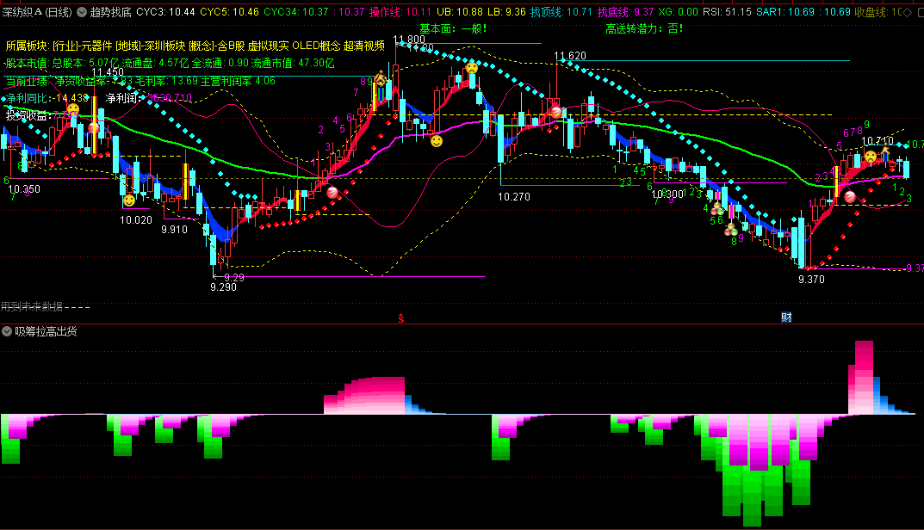Viewport: 924px width, 530px height.
Task: Select the LB: 9.36 value
Action: [x=506, y=12]
